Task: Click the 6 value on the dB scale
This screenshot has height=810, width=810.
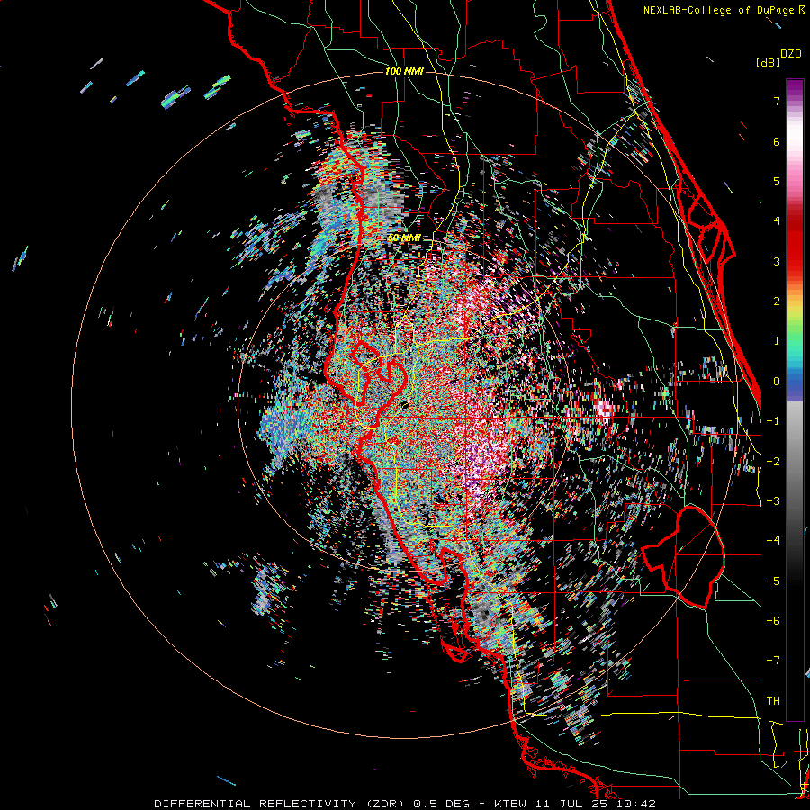Action: point(777,141)
